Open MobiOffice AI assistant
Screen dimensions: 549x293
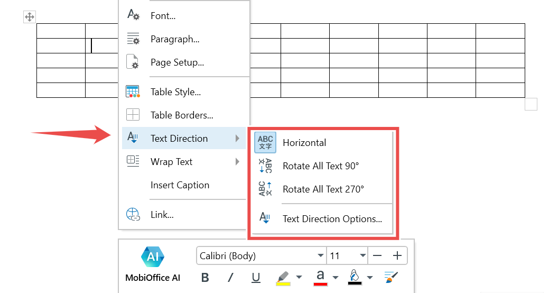point(153,264)
